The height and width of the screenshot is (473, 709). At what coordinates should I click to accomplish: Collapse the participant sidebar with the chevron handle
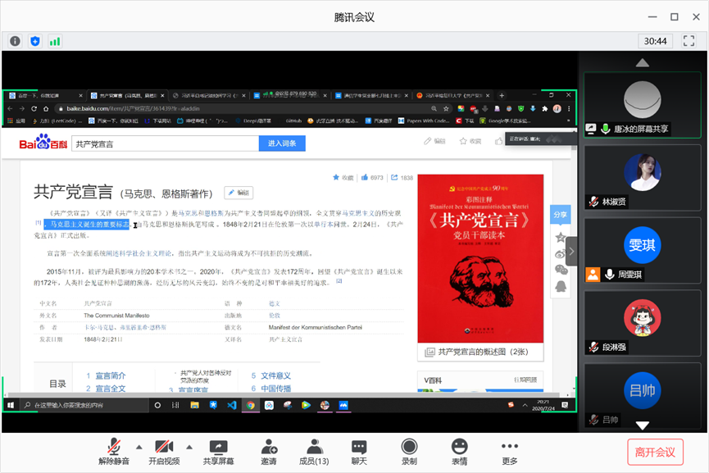571,251
